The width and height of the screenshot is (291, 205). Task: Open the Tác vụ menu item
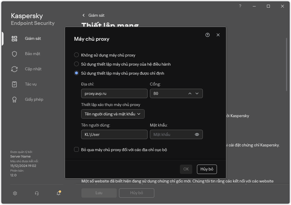[x=31, y=84]
